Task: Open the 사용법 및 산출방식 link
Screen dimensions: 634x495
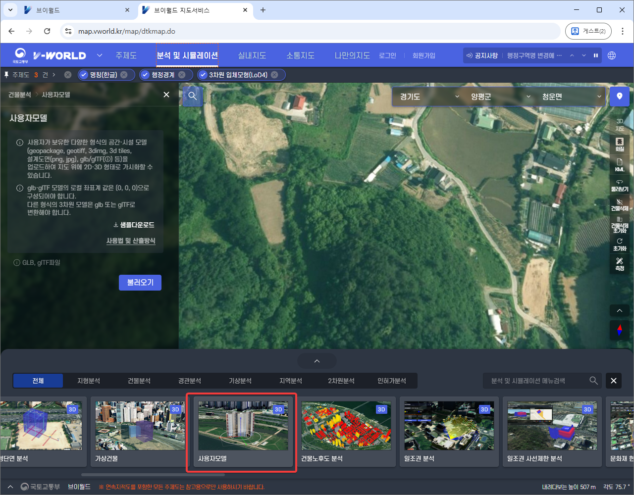Action: (131, 241)
